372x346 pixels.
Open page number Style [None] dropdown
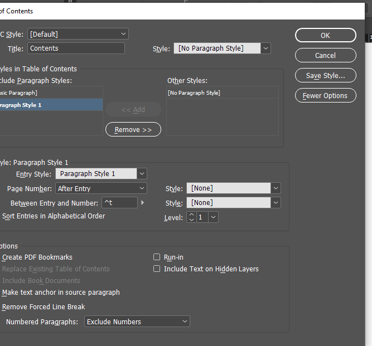[x=233, y=188]
